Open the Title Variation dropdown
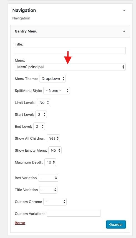Viewport: 136px width, 238px height. pos(48,190)
